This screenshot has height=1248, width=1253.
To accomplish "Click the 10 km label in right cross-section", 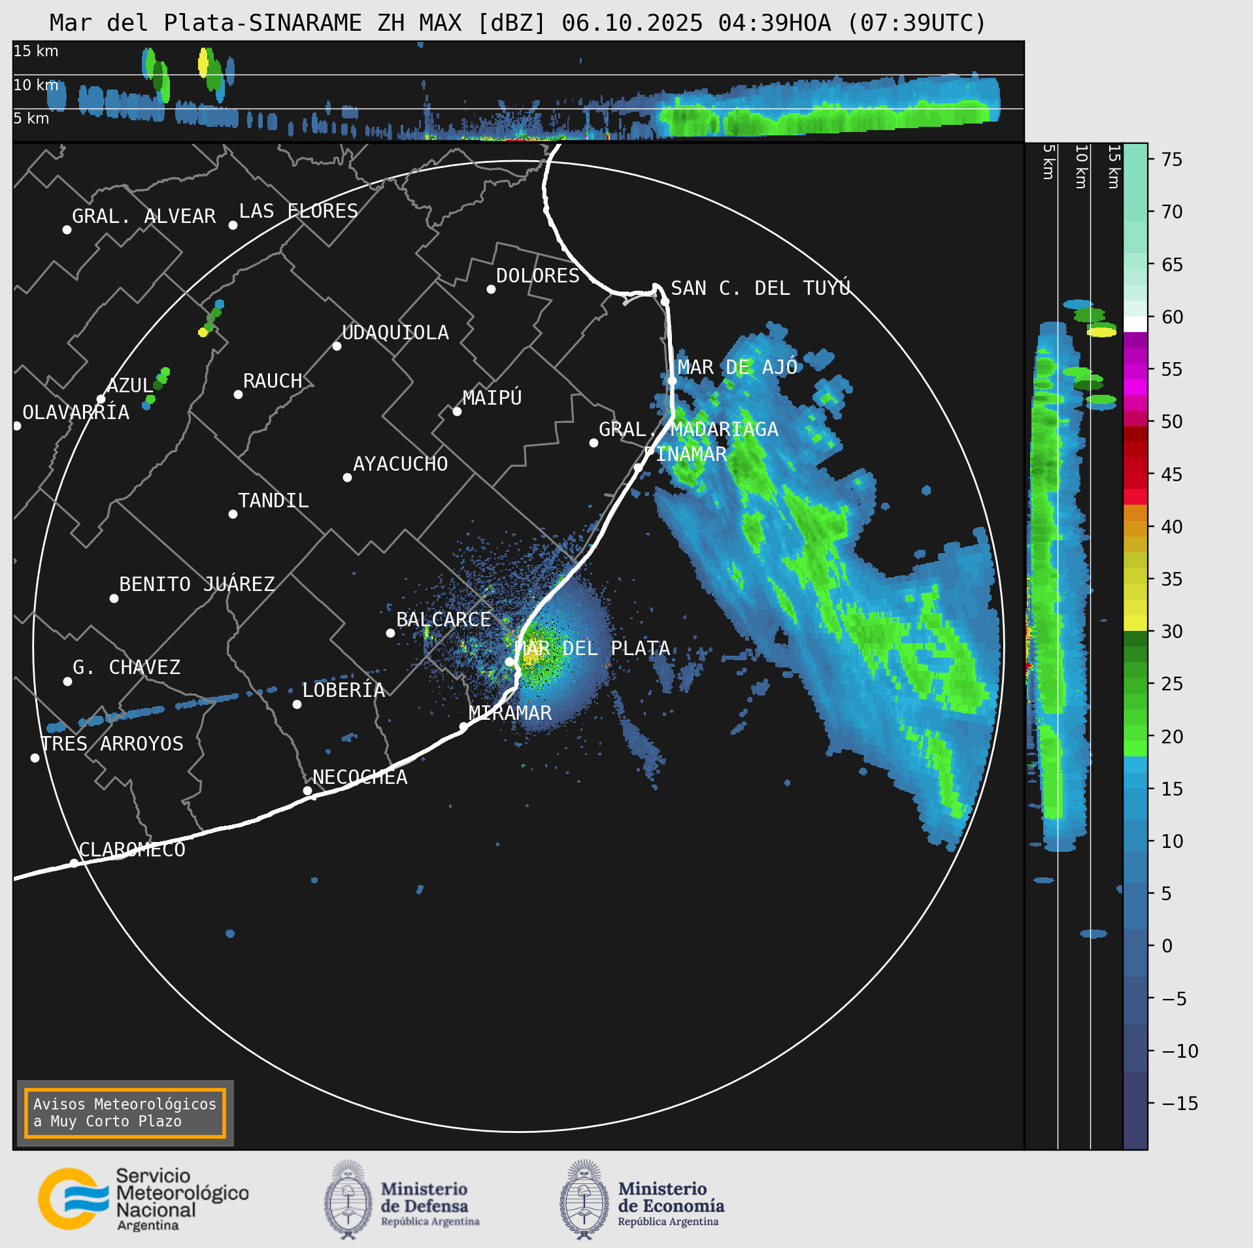I will [1082, 167].
